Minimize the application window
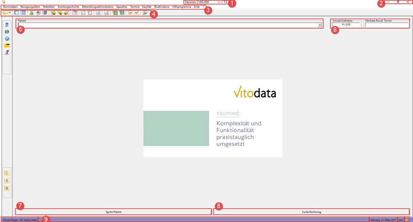413x222 pixels. point(388,2)
